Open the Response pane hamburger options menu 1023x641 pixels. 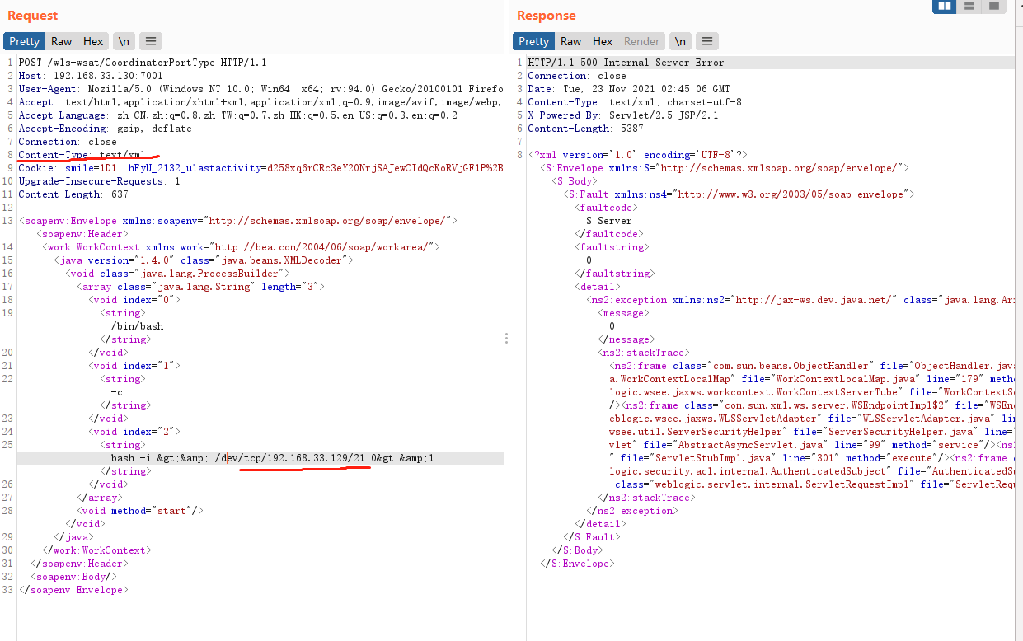pyautogui.click(x=707, y=41)
